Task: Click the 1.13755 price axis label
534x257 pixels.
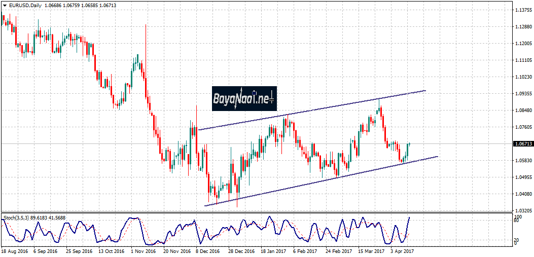Action: tap(522, 10)
